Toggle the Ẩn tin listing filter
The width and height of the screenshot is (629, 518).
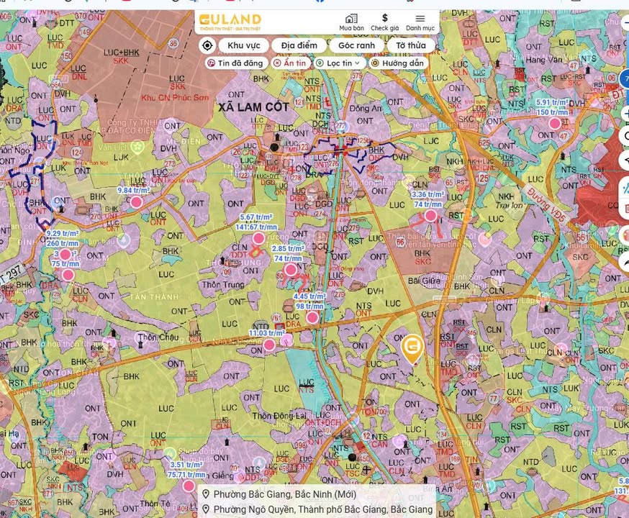point(291,63)
